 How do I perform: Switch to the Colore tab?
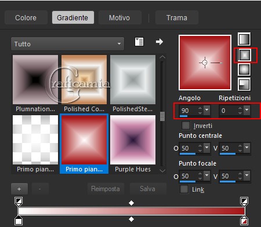[x=26, y=17]
